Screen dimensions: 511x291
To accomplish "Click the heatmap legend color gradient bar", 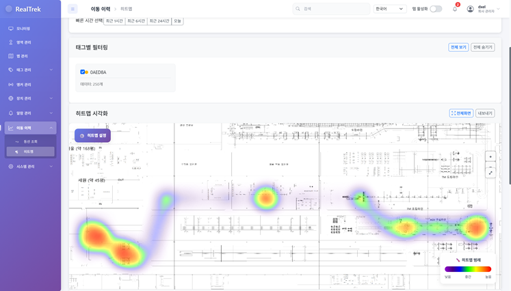I will tap(468, 269).
